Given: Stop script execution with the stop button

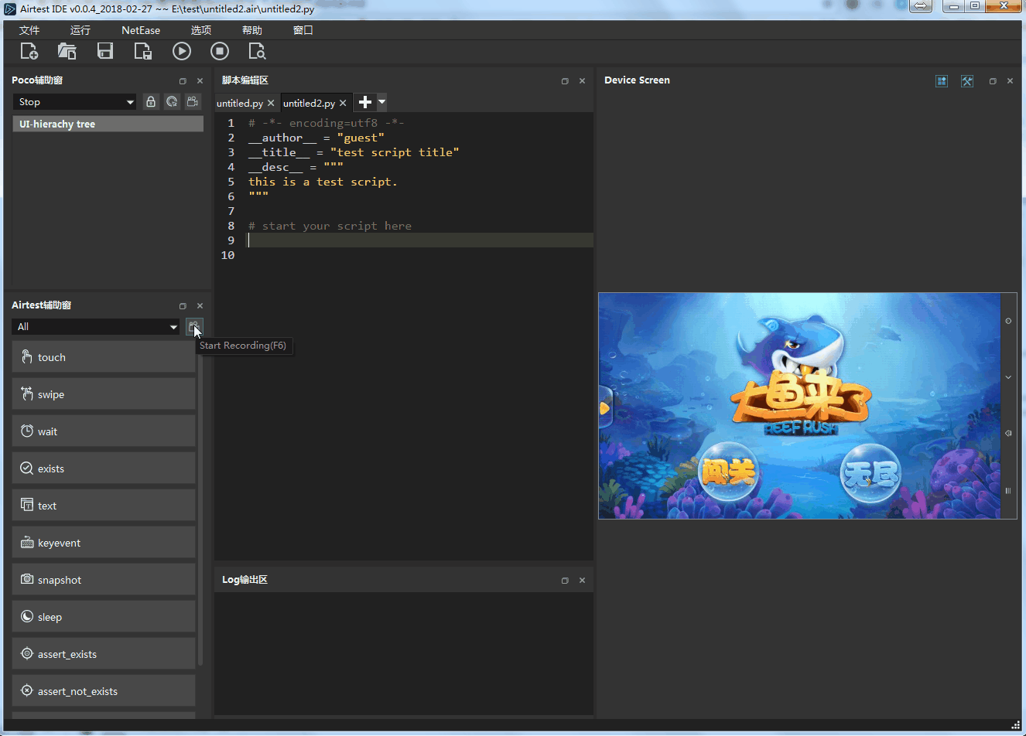Looking at the screenshot, I should click(x=220, y=51).
